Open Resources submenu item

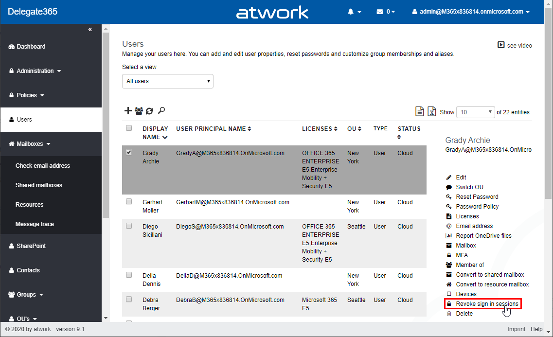(29, 204)
